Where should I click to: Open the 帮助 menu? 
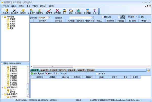pyautogui.click(x=51, y=6)
